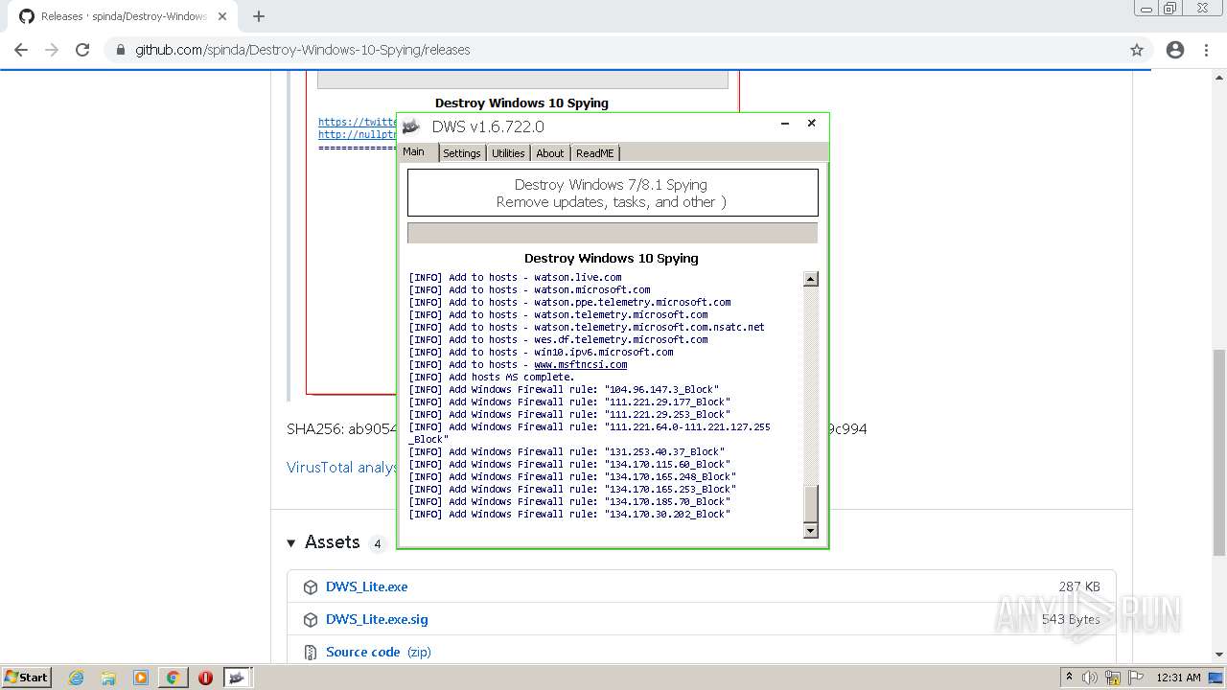1227x690 pixels.
Task: Open the Settings tab in DWS
Action: click(462, 153)
